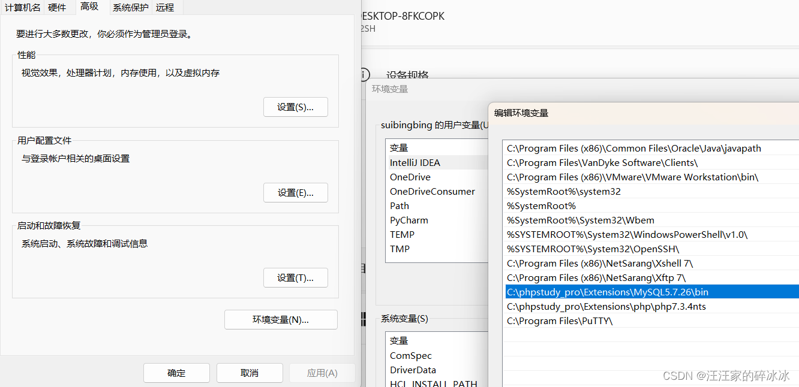Image resolution: width=799 pixels, height=387 pixels.
Task: Open 环境变量(N)... dialog
Action: [281, 319]
